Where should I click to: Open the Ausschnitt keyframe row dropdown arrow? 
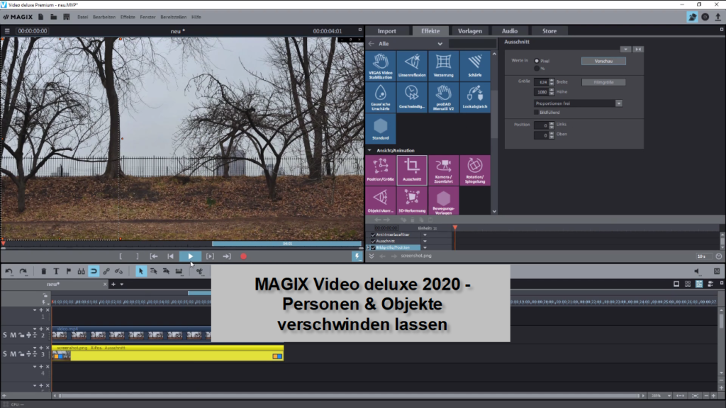point(425,241)
